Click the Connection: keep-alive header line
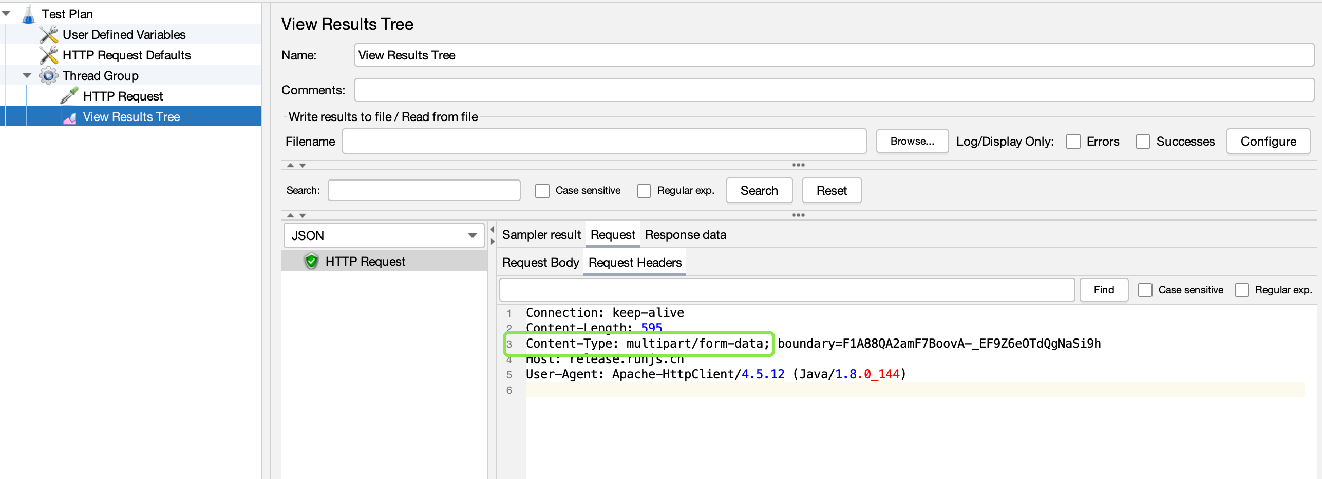Screen dimensions: 1322x479 605,313
